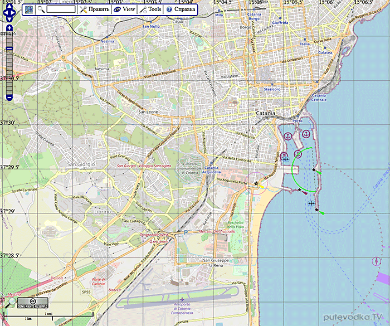The width and height of the screenshot is (390, 326).
Task: Click the Porto label near harbour
Action: tap(298, 121)
